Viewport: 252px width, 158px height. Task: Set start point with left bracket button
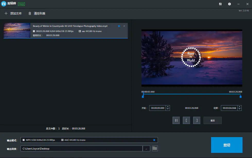(x=186, y=120)
